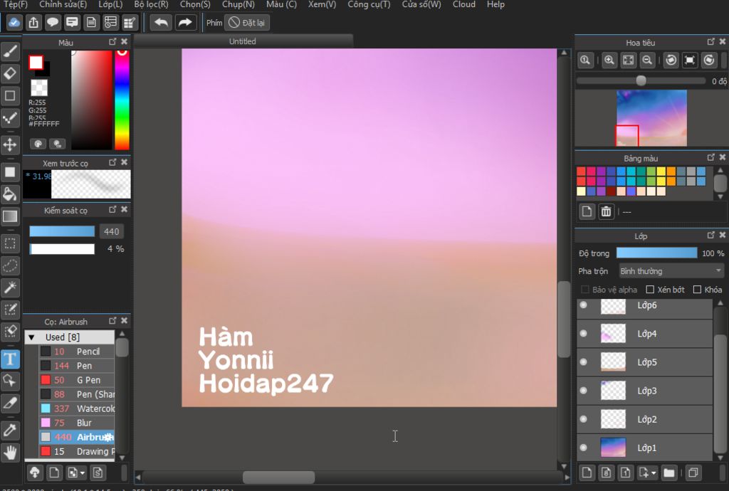Screen dimensions: 729x491
Task: Enable the Khóa lock checkbox
Action: (697, 290)
